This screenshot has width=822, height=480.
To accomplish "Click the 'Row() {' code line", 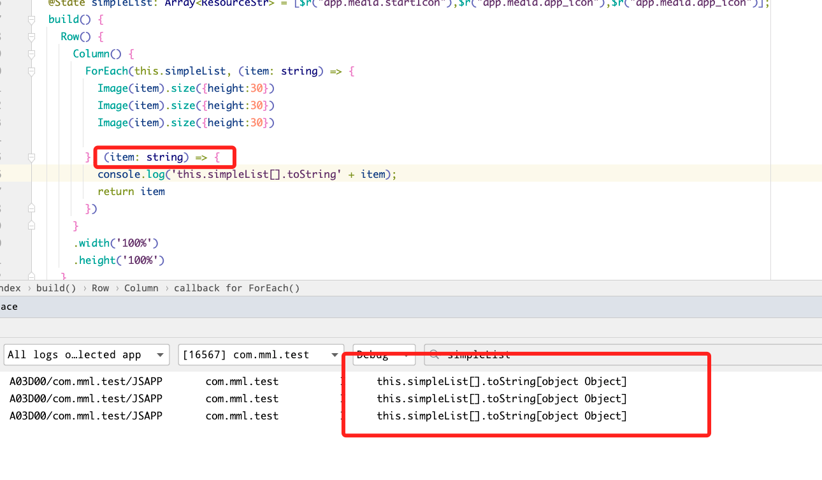I will click(82, 36).
